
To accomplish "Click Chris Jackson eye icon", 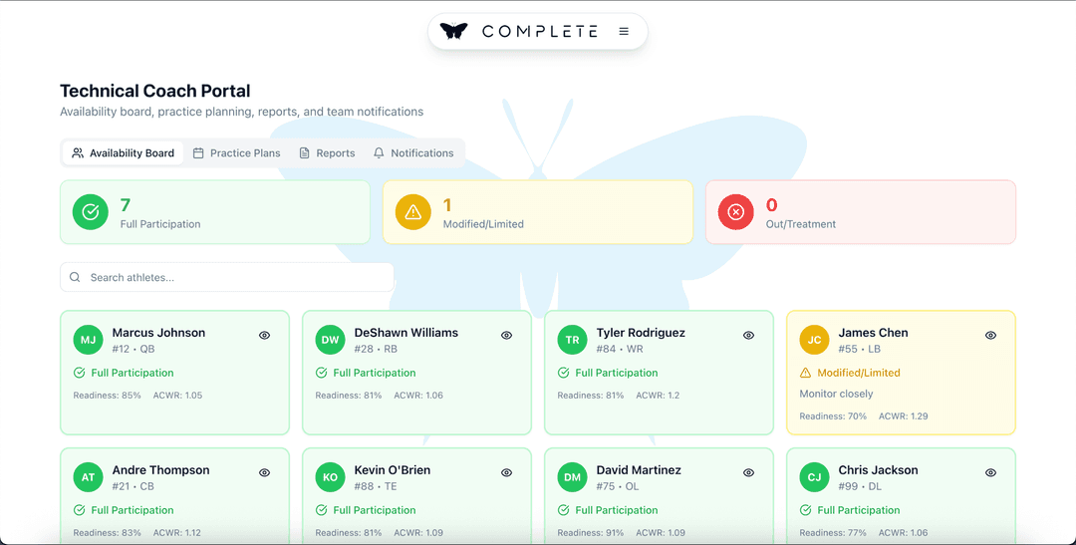I will point(991,472).
